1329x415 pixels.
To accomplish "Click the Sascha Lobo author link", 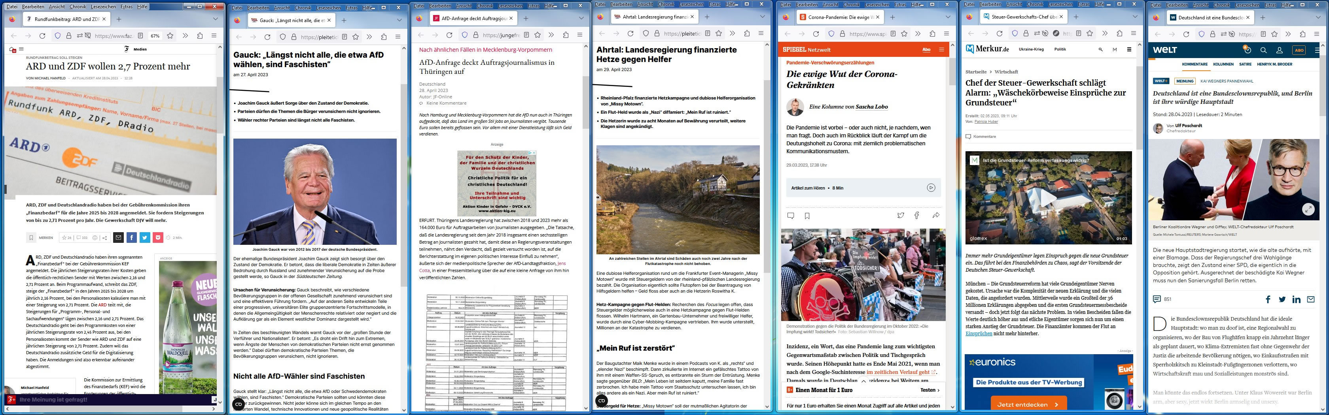I will pyautogui.click(x=871, y=107).
